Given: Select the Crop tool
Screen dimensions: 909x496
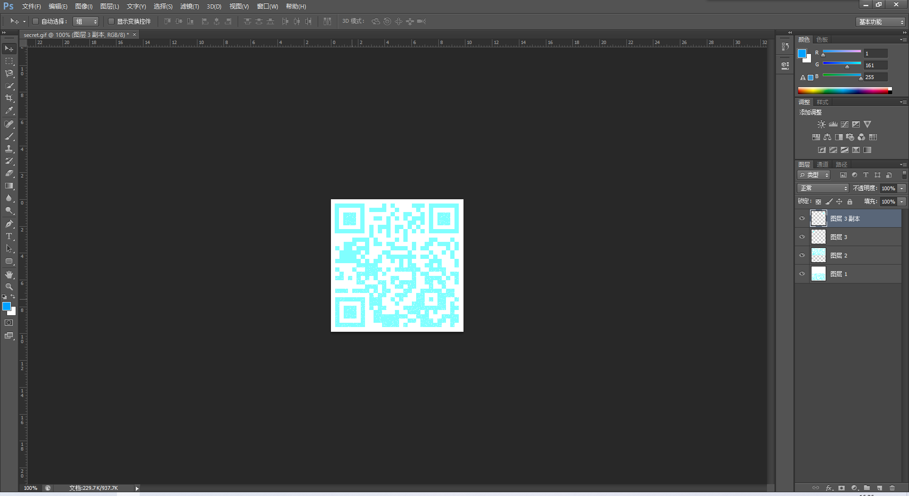Looking at the screenshot, I should [x=9, y=98].
